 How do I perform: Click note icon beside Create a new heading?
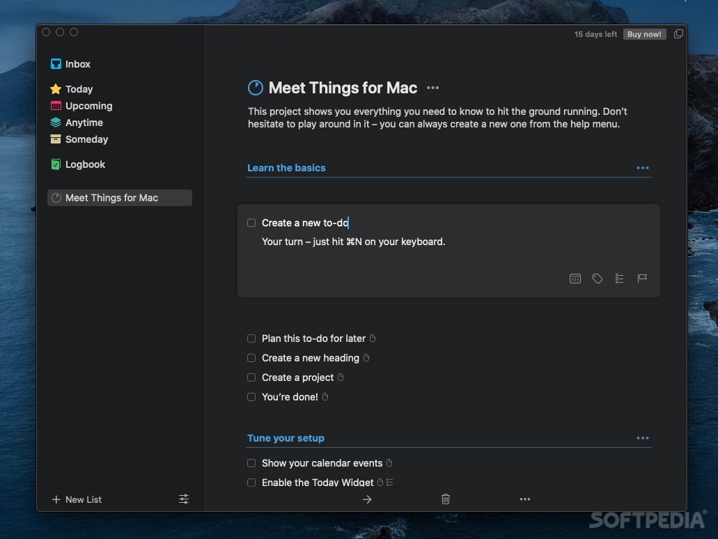[366, 358]
